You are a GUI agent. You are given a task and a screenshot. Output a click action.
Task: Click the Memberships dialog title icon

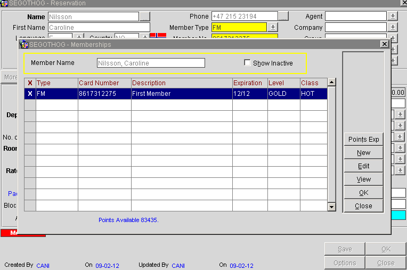coord(24,44)
